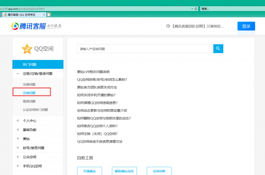Open 如何关闭手机开通的黄钻 article
This screenshot has width=265, height=175.
96,95
